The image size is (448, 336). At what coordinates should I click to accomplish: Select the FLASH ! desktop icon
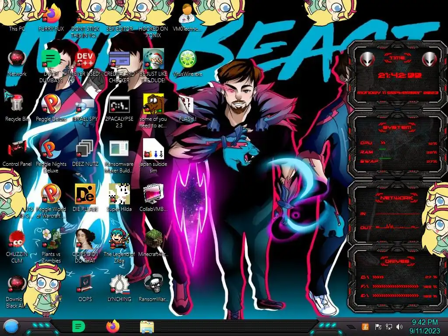tap(187, 108)
